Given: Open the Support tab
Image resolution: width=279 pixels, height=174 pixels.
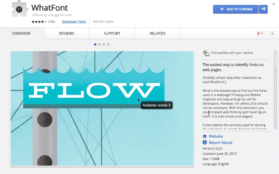Looking at the screenshot, I should (112, 33).
